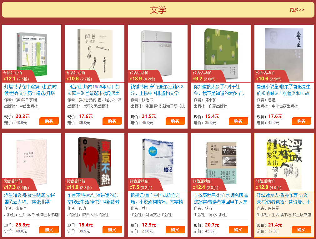
Task: Open the 东京不热 book cover
Action: click(94, 162)
